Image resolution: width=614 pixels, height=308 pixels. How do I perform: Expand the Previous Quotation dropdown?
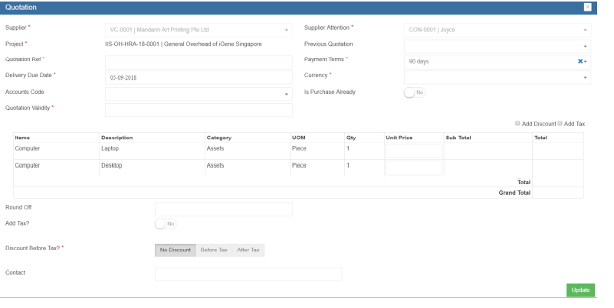(x=497, y=46)
